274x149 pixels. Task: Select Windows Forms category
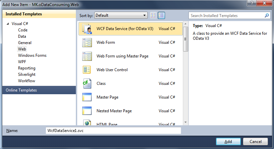tap(32, 55)
